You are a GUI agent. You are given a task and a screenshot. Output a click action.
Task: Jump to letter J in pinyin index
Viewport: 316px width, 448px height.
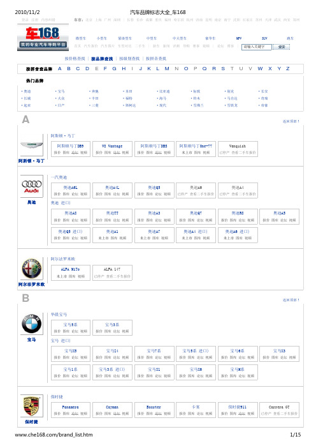tap(141, 68)
